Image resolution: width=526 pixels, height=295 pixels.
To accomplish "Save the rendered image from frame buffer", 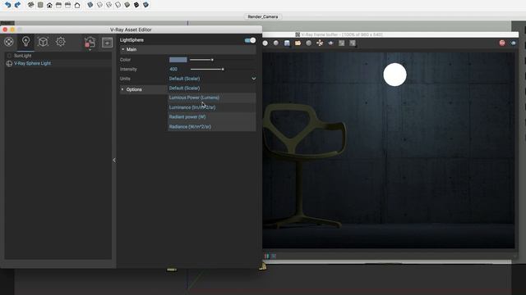I will point(287,43).
